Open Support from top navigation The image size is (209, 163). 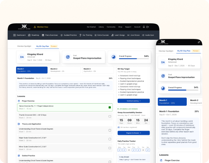[x=128, y=27]
